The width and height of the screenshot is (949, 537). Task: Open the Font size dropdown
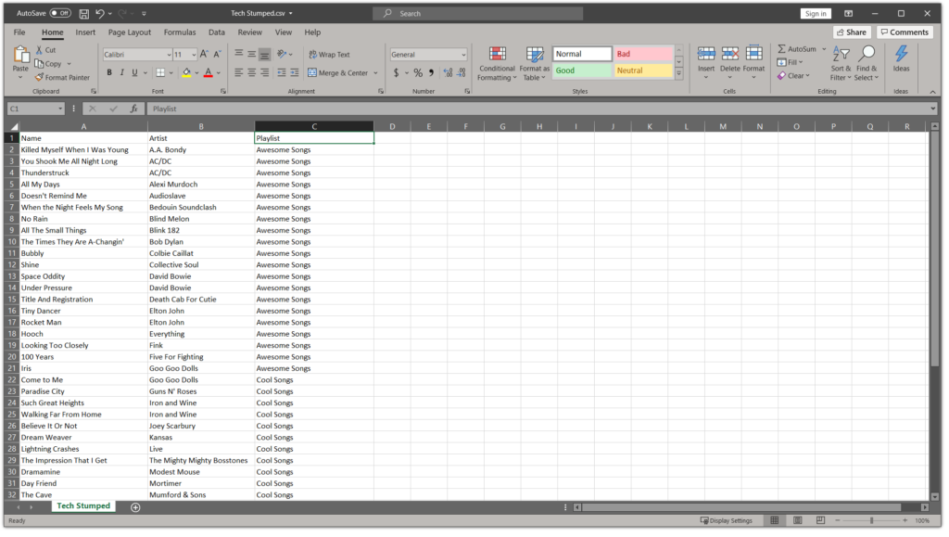194,55
